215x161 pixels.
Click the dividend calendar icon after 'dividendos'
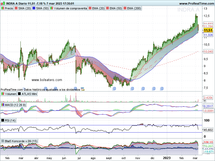tap(83, 89)
